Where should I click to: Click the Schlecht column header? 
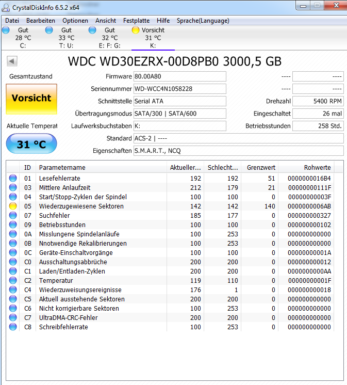(223, 167)
